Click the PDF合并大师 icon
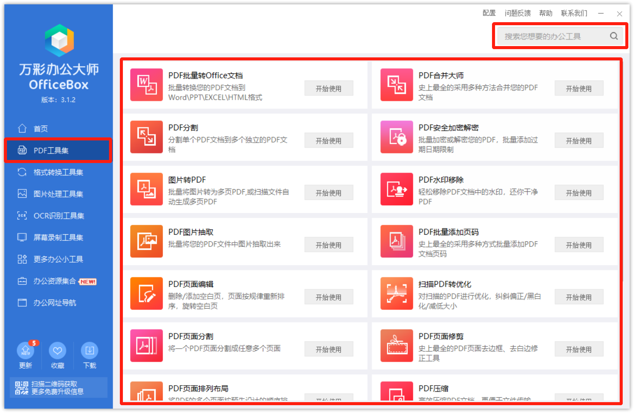 396,85
